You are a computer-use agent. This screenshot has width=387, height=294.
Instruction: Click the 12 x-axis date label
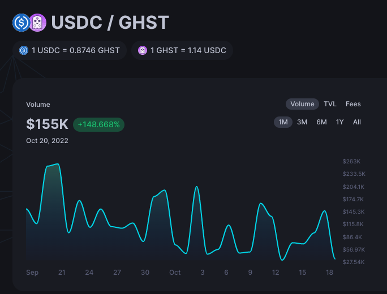coord(276,273)
